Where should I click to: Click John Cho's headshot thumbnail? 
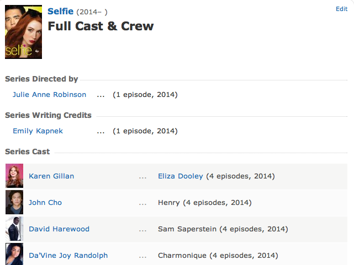[14, 202]
